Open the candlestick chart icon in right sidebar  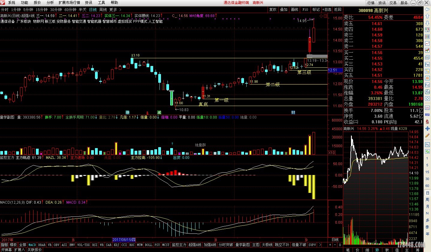pyautogui.click(x=427, y=50)
